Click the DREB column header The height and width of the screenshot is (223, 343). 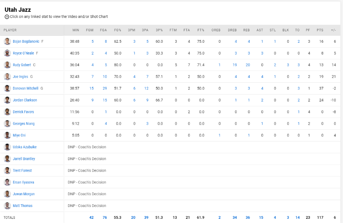(x=232, y=30)
